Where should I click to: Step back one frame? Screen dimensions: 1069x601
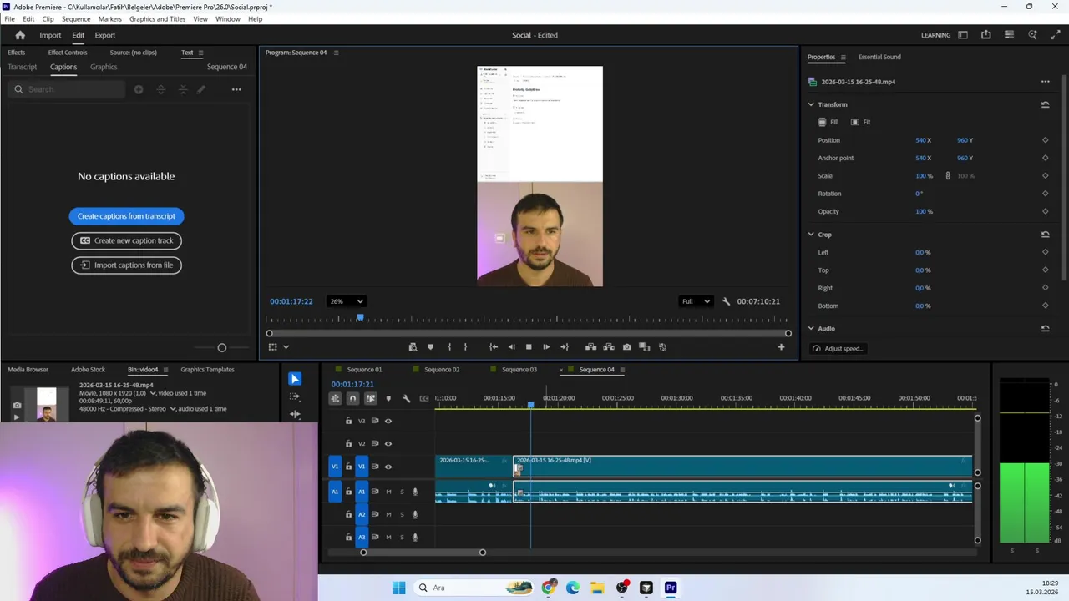click(x=511, y=347)
